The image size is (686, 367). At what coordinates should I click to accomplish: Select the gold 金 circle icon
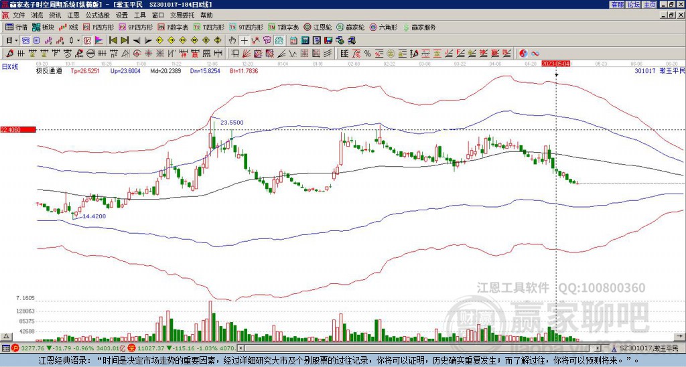coord(391,54)
